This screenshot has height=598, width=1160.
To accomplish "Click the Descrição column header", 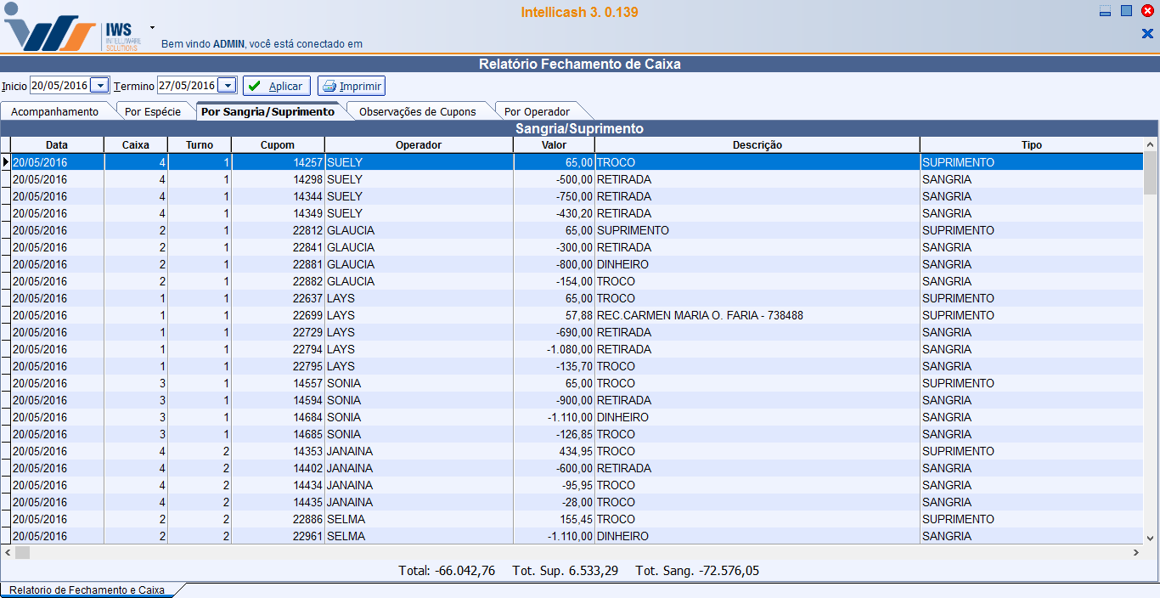I will [757, 145].
